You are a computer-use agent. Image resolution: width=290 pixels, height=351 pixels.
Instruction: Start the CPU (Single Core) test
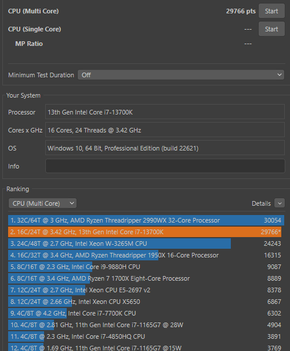pos(271,29)
